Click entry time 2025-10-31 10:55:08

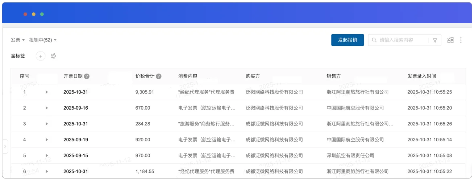(430, 155)
